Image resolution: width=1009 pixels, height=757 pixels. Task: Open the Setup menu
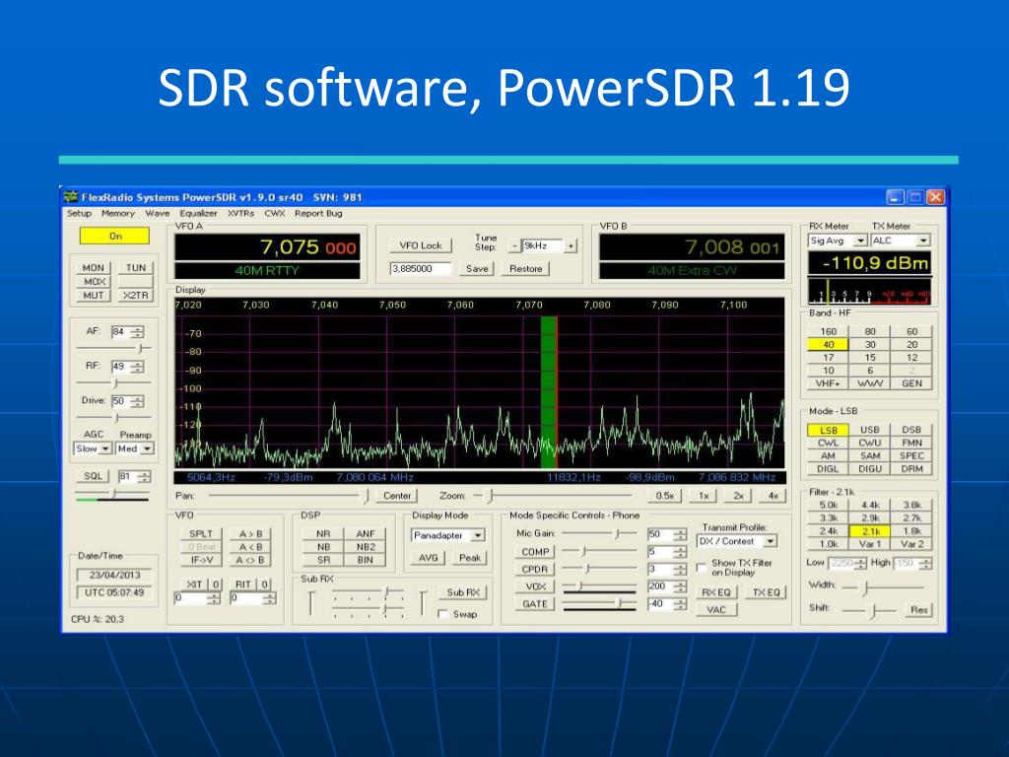tap(79, 214)
